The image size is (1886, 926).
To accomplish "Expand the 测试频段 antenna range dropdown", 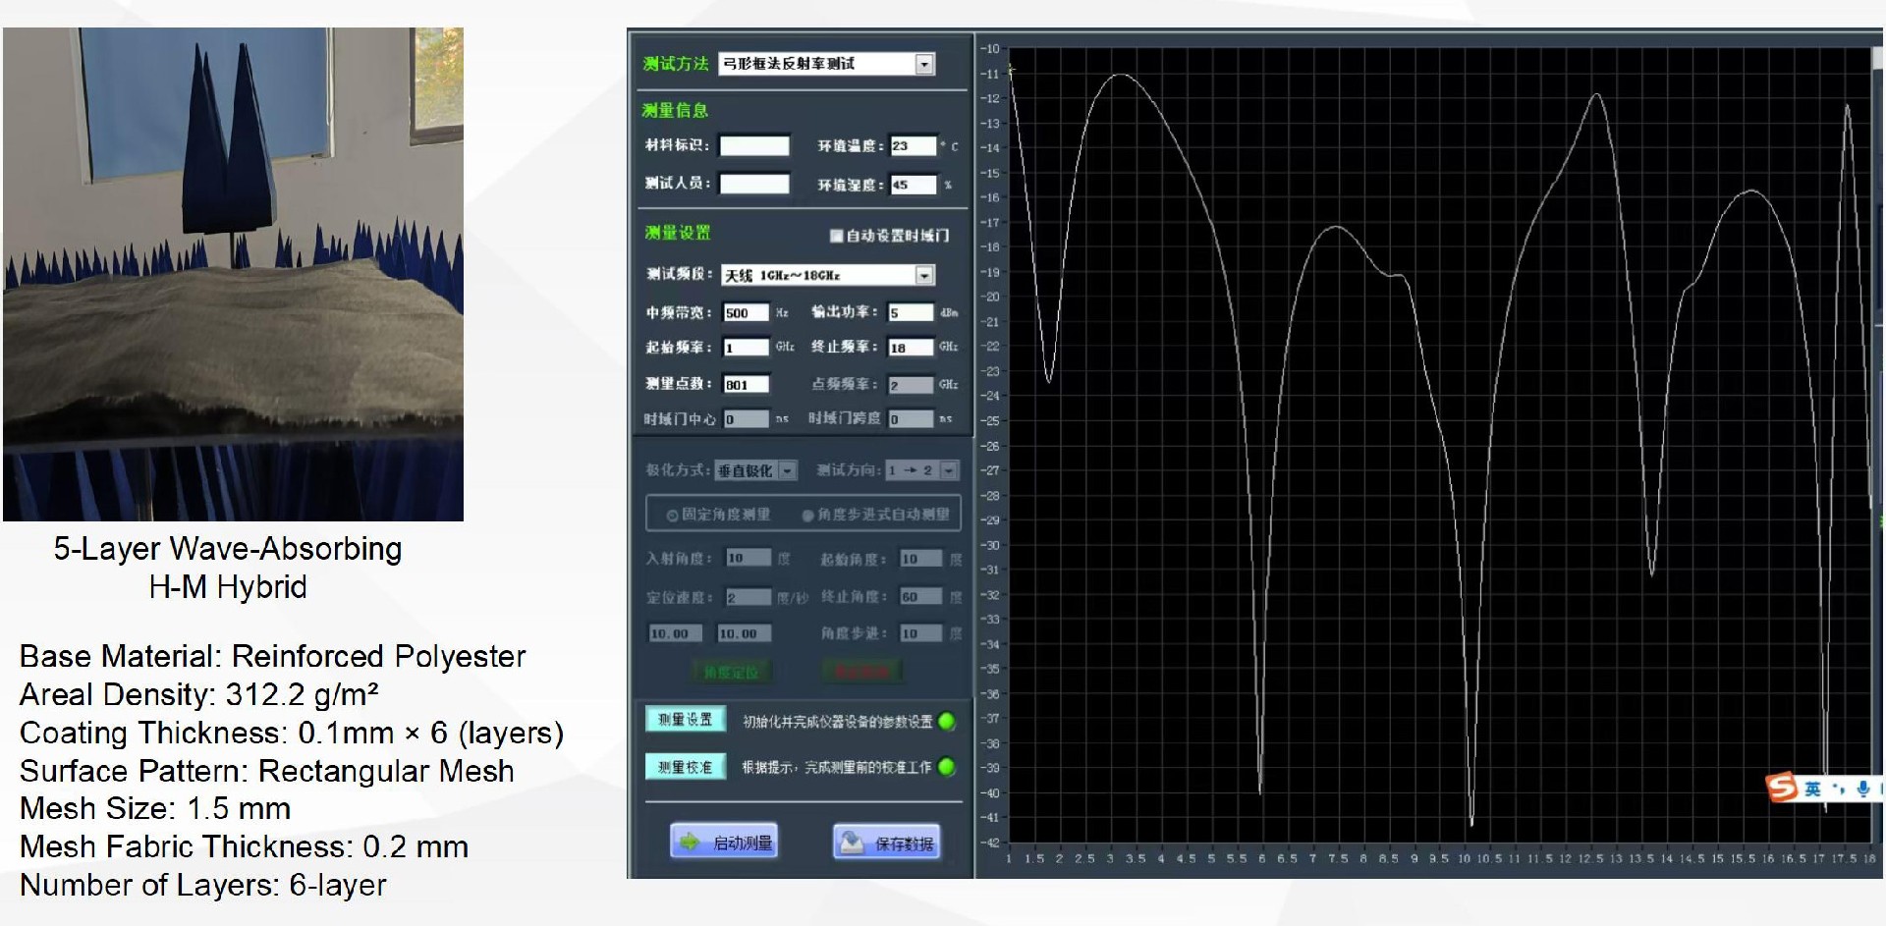I will pyautogui.click(x=923, y=276).
